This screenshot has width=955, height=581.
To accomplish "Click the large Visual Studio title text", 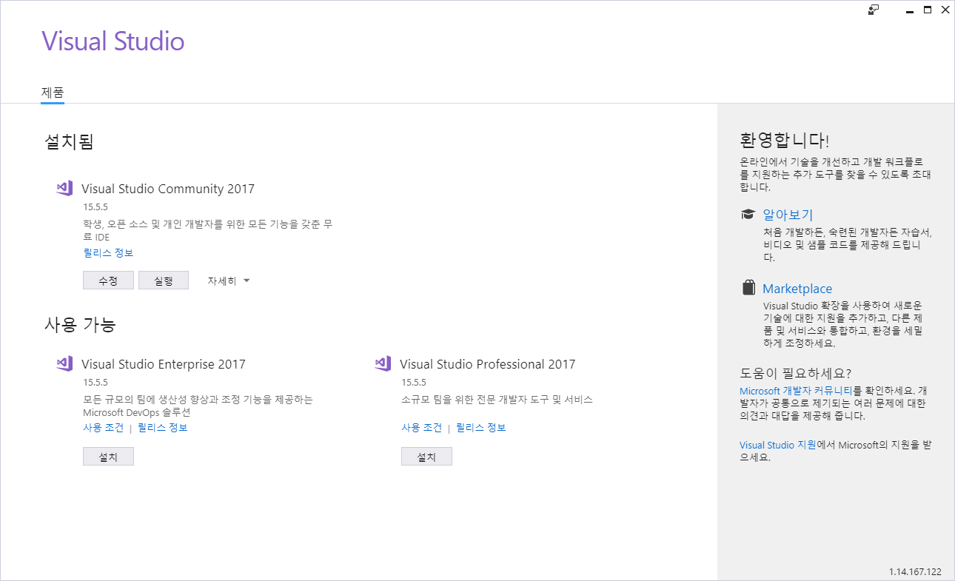I will (113, 41).
